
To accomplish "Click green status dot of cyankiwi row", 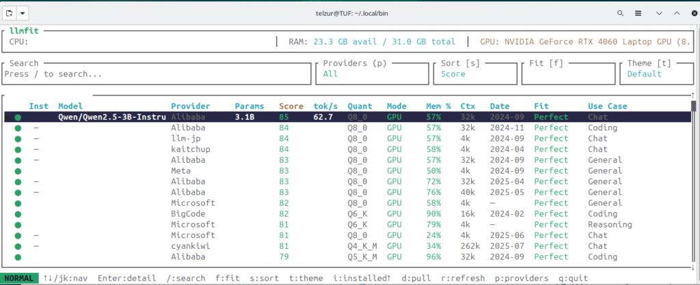I will (18, 246).
